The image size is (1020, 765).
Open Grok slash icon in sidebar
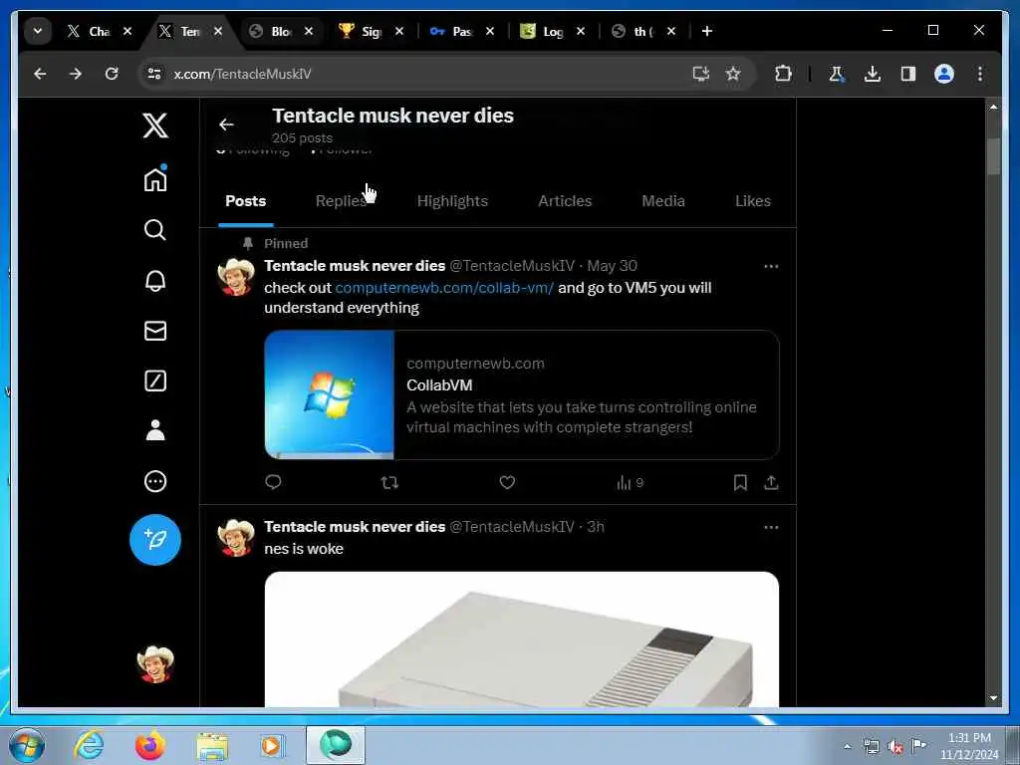(x=154, y=381)
